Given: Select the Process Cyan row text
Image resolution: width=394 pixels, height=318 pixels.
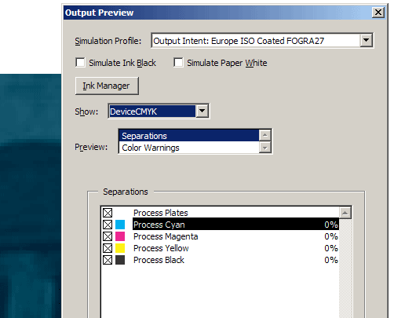Looking at the screenshot, I should coord(159,225).
